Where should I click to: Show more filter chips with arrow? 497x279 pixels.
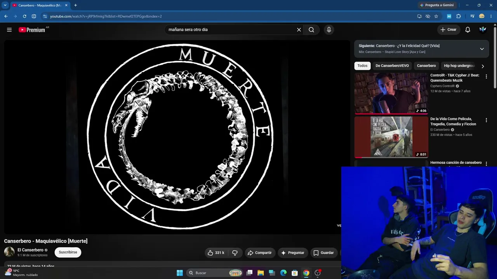point(483,66)
